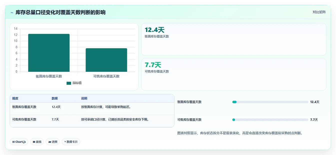
Task: Click the 可售库存覆盖天数 label left of the progress bar
Action: pyautogui.click(x=189, y=120)
